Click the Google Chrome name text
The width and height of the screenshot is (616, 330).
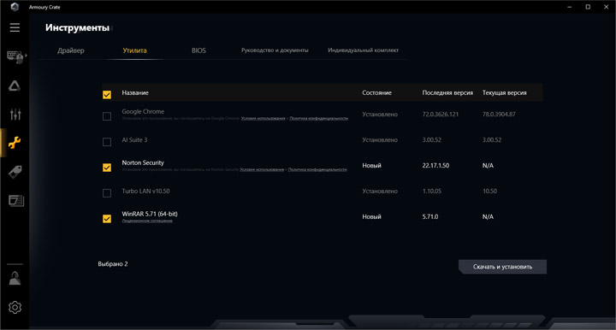click(x=143, y=111)
